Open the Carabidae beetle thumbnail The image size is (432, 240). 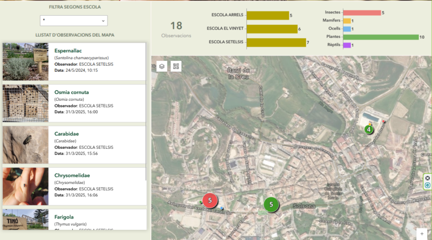pos(25,145)
